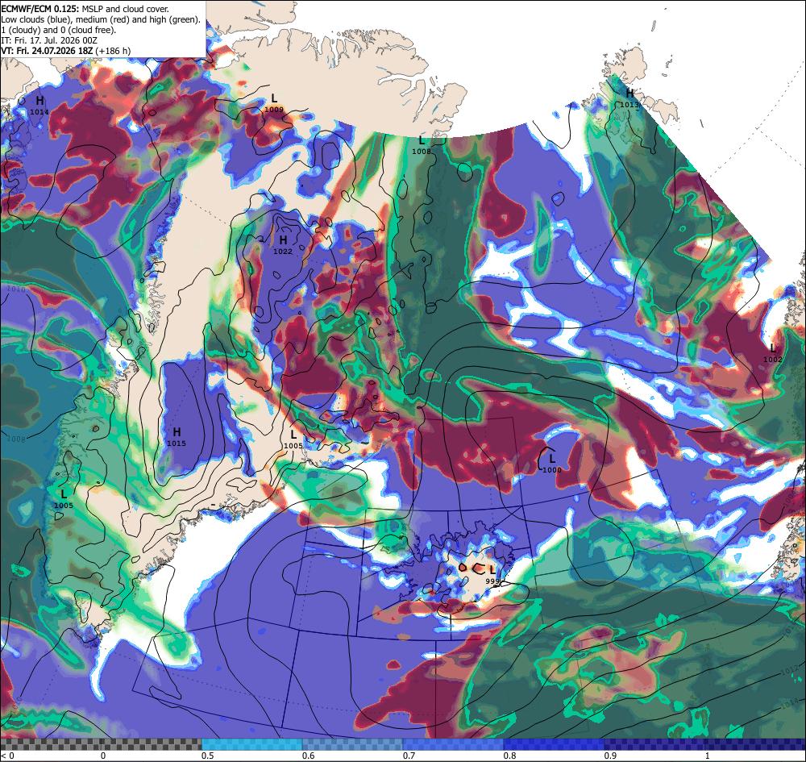Screen dimensions: 806x762
Task: Click the 0.7–0.8 legend color swatch
Action: point(453,744)
